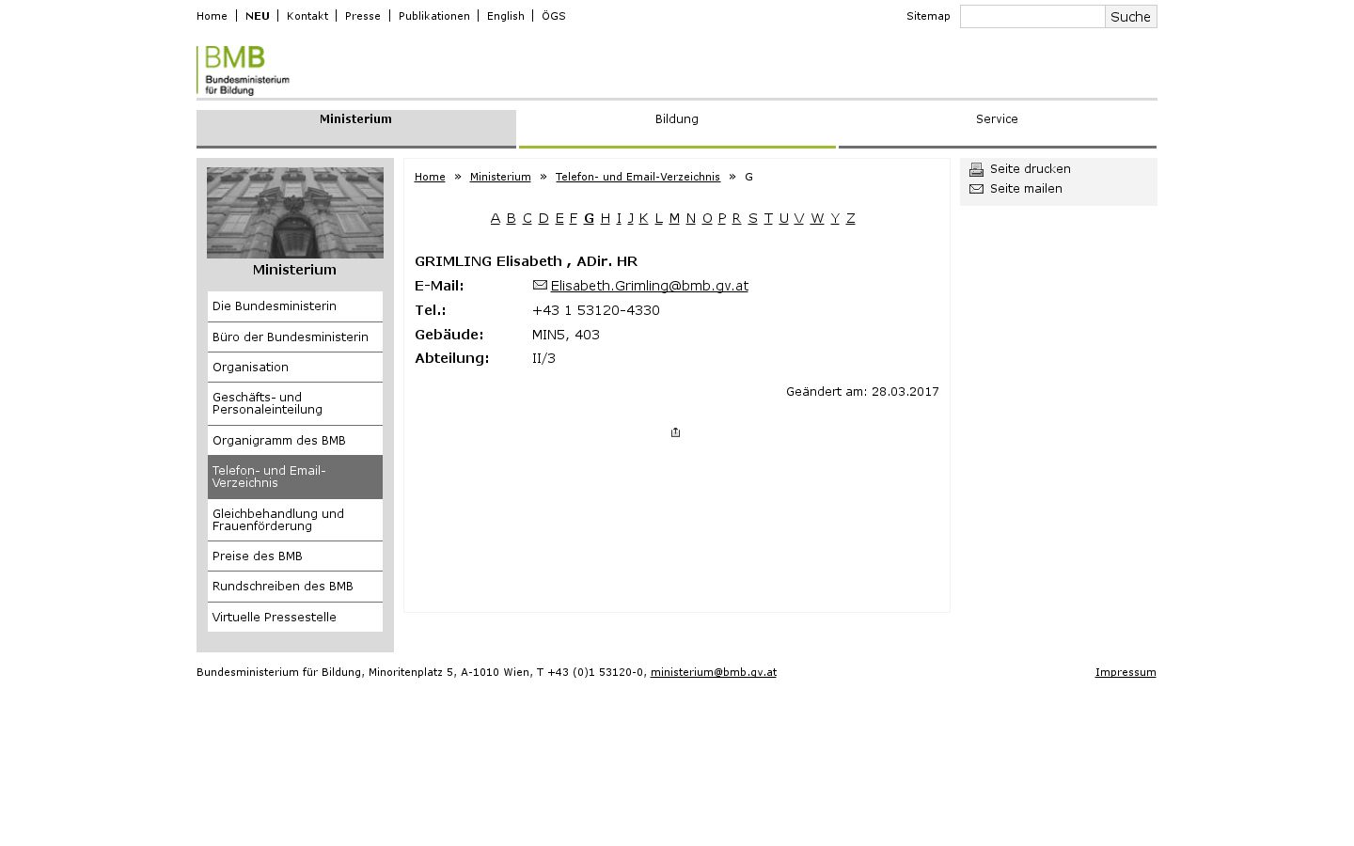Select the Ministerium main tab
The width and height of the screenshot is (1354, 846).
click(356, 128)
